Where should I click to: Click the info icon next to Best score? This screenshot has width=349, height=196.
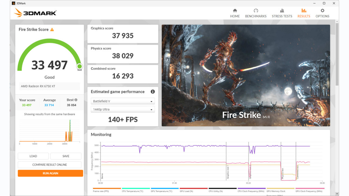[x=76, y=100]
